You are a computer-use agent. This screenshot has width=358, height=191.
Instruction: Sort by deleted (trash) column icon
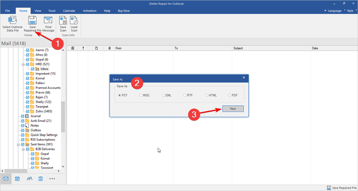tap(73, 48)
